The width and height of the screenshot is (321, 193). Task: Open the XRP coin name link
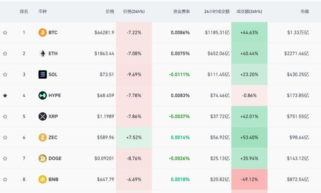point(53,117)
